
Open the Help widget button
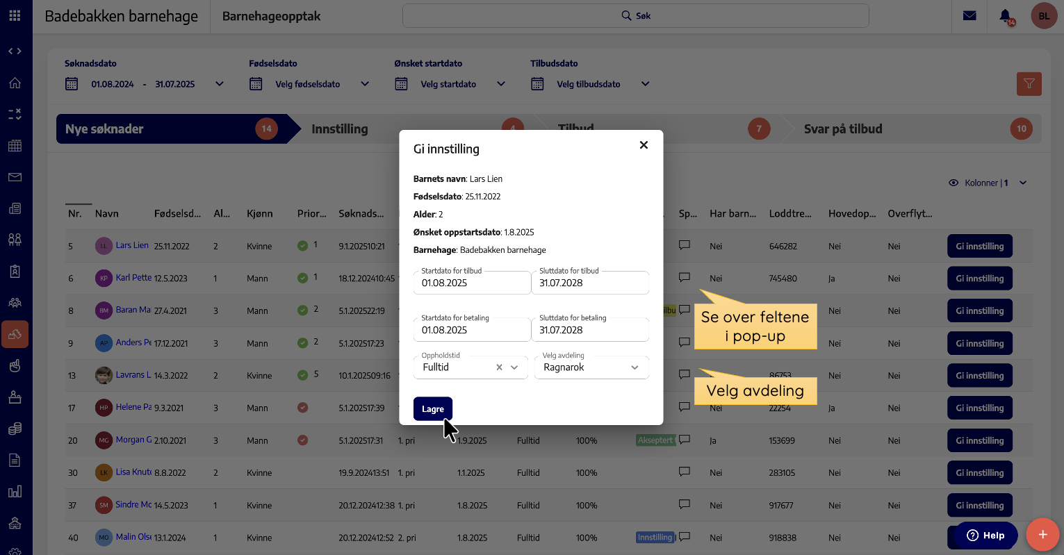point(985,535)
